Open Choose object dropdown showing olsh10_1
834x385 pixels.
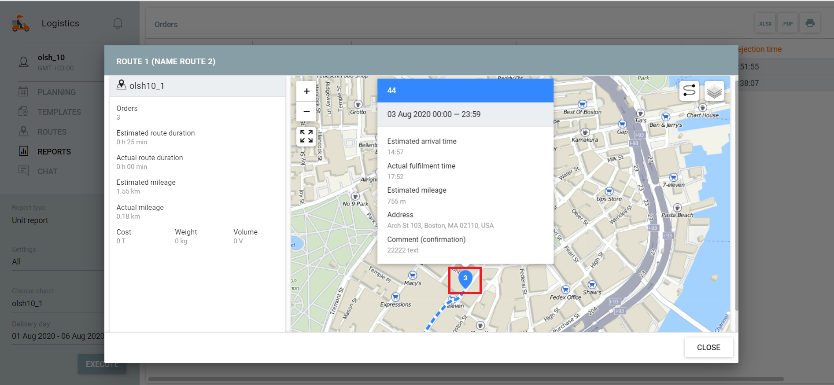(x=57, y=304)
